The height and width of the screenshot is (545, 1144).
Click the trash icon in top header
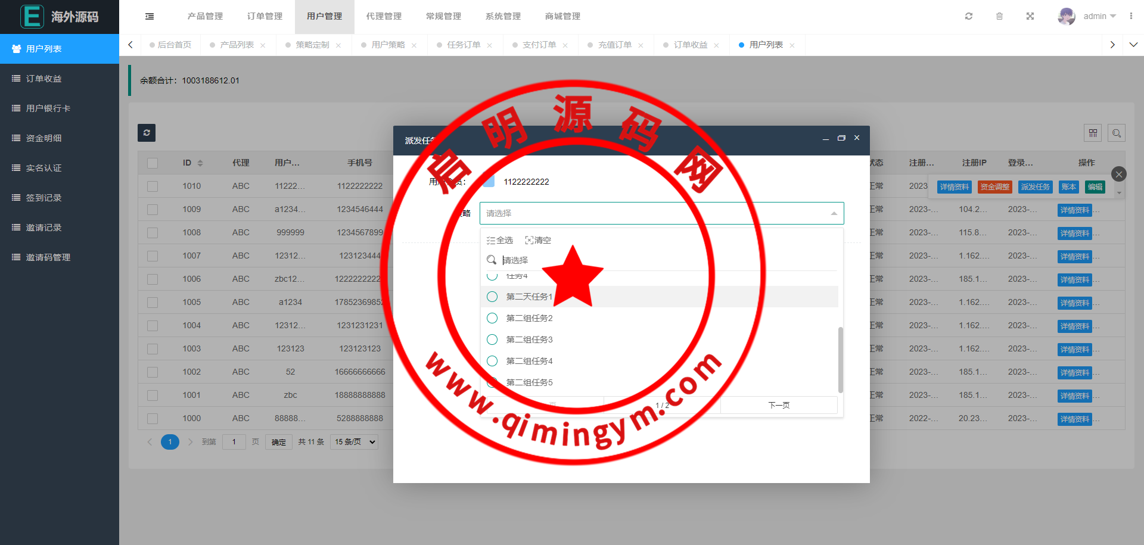[999, 16]
